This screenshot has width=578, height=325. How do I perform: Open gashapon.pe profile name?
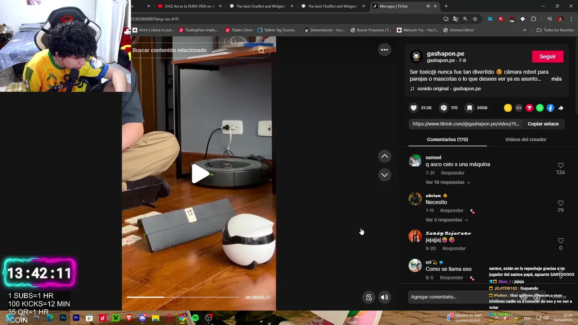(445, 54)
